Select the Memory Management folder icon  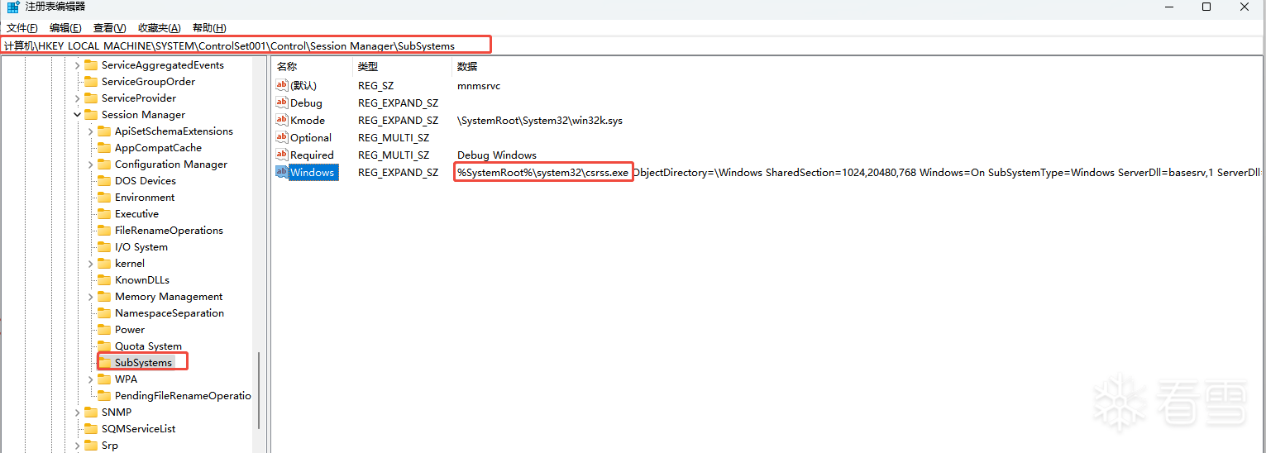point(104,297)
